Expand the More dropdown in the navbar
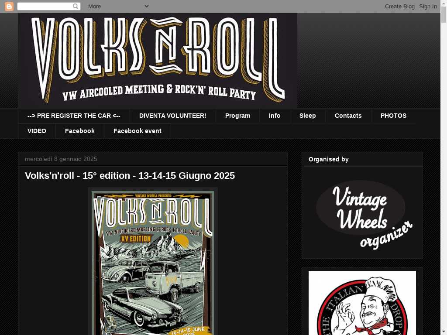The height and width of the screenshot is (335, 447). tap(118, 6)
